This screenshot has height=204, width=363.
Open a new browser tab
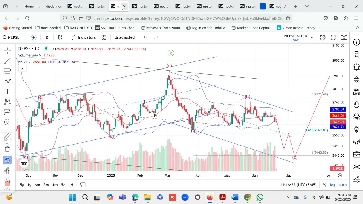click(295, 6)
